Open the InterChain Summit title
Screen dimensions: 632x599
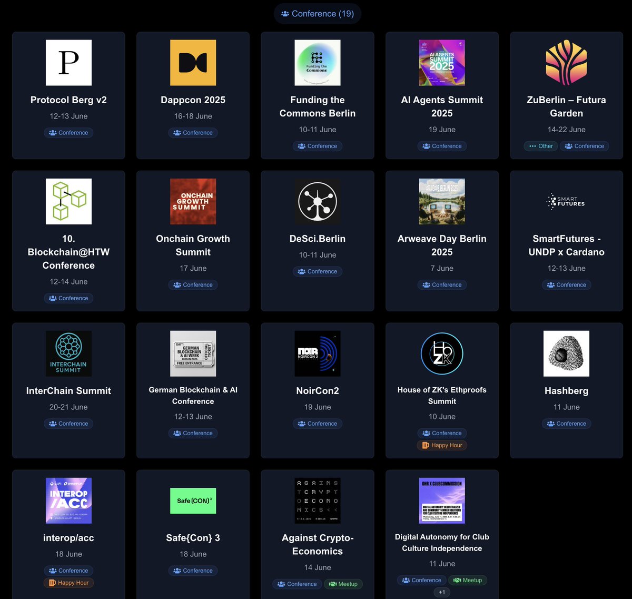click(68, 391)
